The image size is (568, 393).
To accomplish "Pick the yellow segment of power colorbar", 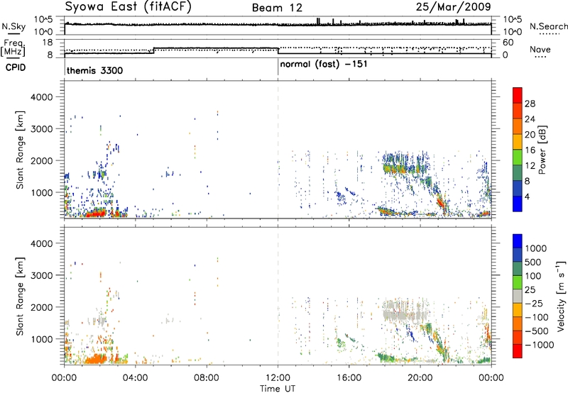I will pos(518,142).
